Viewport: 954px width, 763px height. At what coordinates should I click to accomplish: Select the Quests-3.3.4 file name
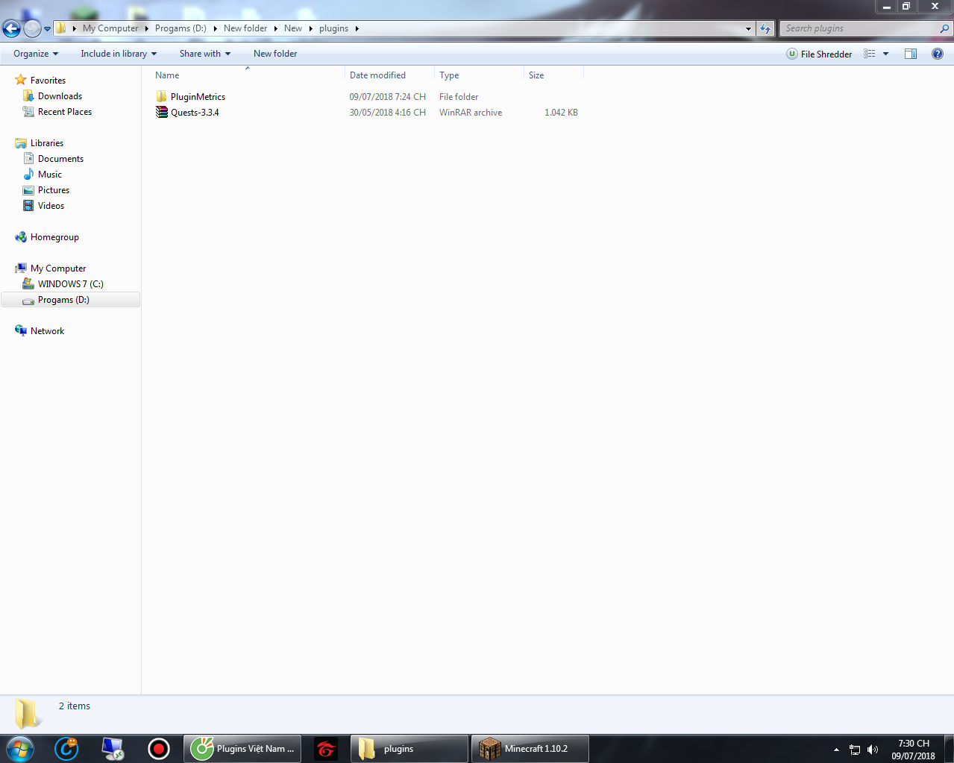[195, 113]
